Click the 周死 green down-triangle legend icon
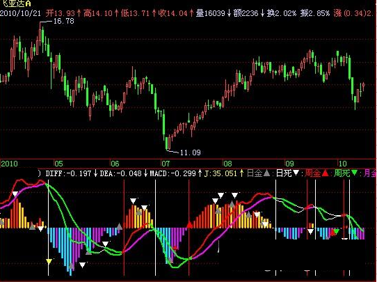The width and height of the screenshot is (377, 282). 355,173
